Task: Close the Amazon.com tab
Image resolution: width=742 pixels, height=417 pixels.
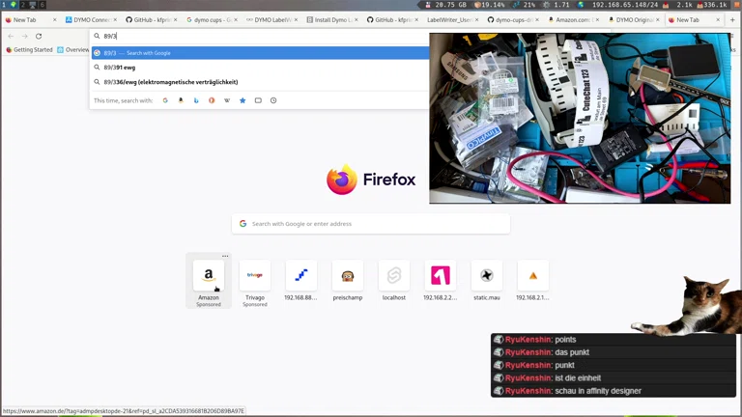Action: click(597, 20)
